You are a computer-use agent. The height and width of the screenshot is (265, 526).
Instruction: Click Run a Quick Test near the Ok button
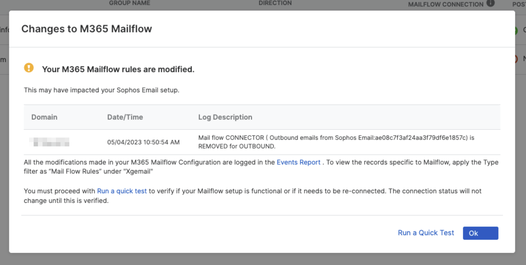426,233
